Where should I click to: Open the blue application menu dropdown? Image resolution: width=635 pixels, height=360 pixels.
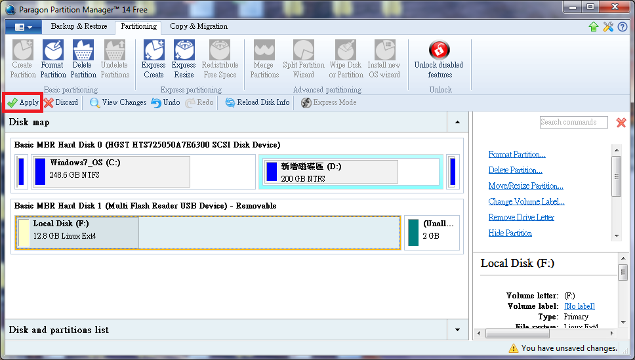24,27
